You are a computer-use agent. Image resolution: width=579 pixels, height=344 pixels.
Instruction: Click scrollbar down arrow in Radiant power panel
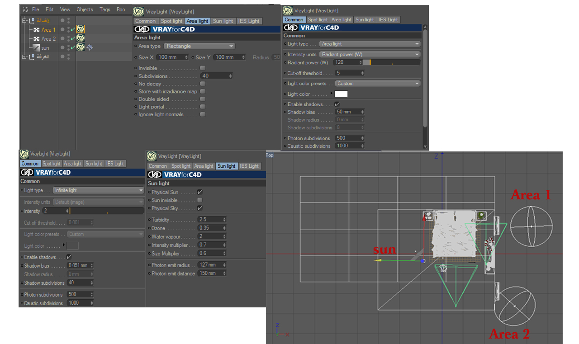pyautogui.click(x=425, y=146)
